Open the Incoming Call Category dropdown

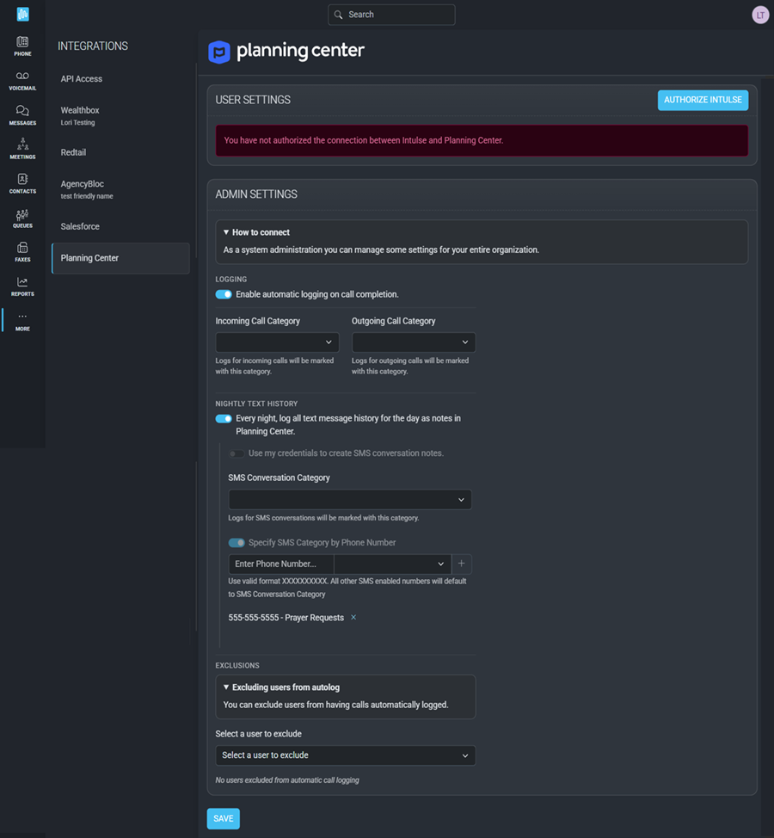click(277, 342)
